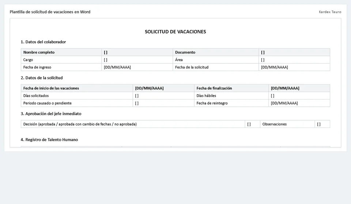
Task: Click the 'Días solicitados' cell
Action: tap(77, 96)
